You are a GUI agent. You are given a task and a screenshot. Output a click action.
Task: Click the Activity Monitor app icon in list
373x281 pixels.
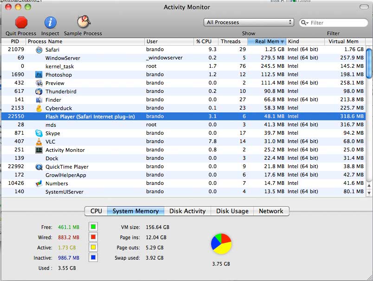coord(39,150)
